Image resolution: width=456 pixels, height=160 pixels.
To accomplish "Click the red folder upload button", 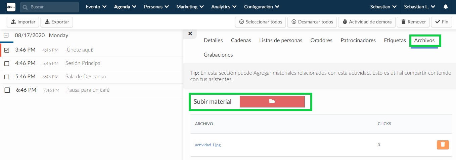I will 272,102.
